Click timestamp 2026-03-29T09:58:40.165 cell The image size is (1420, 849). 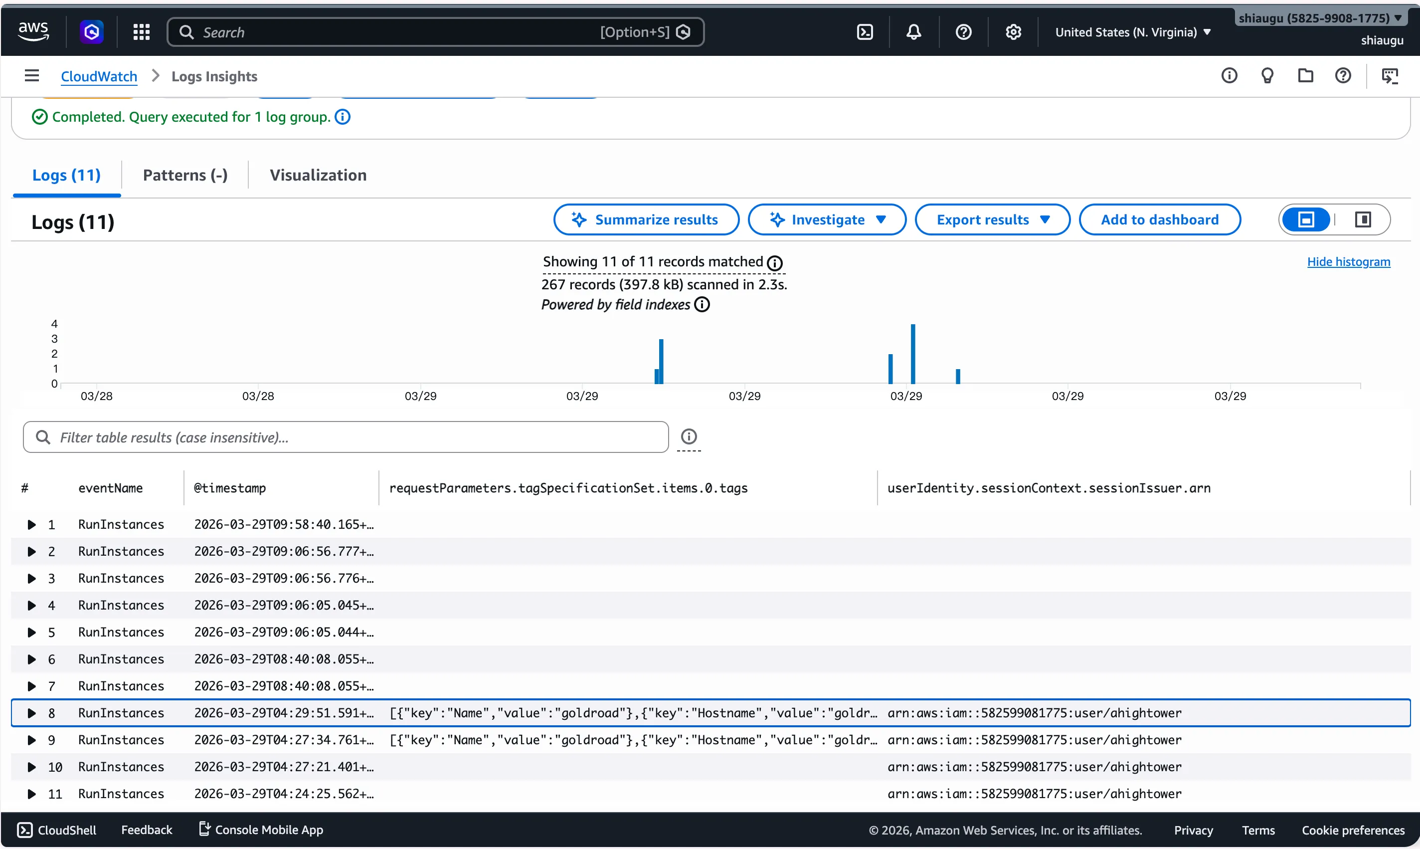tap(284, 525)
